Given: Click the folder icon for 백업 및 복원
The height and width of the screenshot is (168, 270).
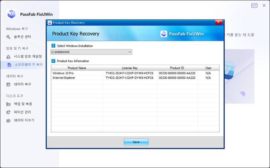Looking at the screenshot, I should (9, 104).
